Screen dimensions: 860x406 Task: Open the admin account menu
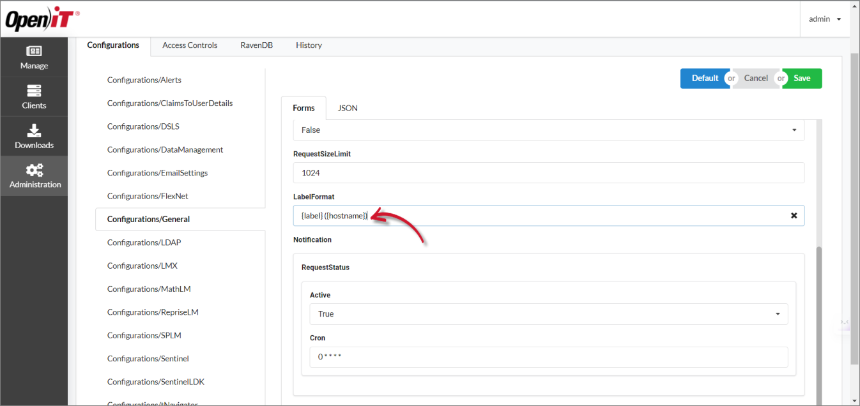coord(824,19)
